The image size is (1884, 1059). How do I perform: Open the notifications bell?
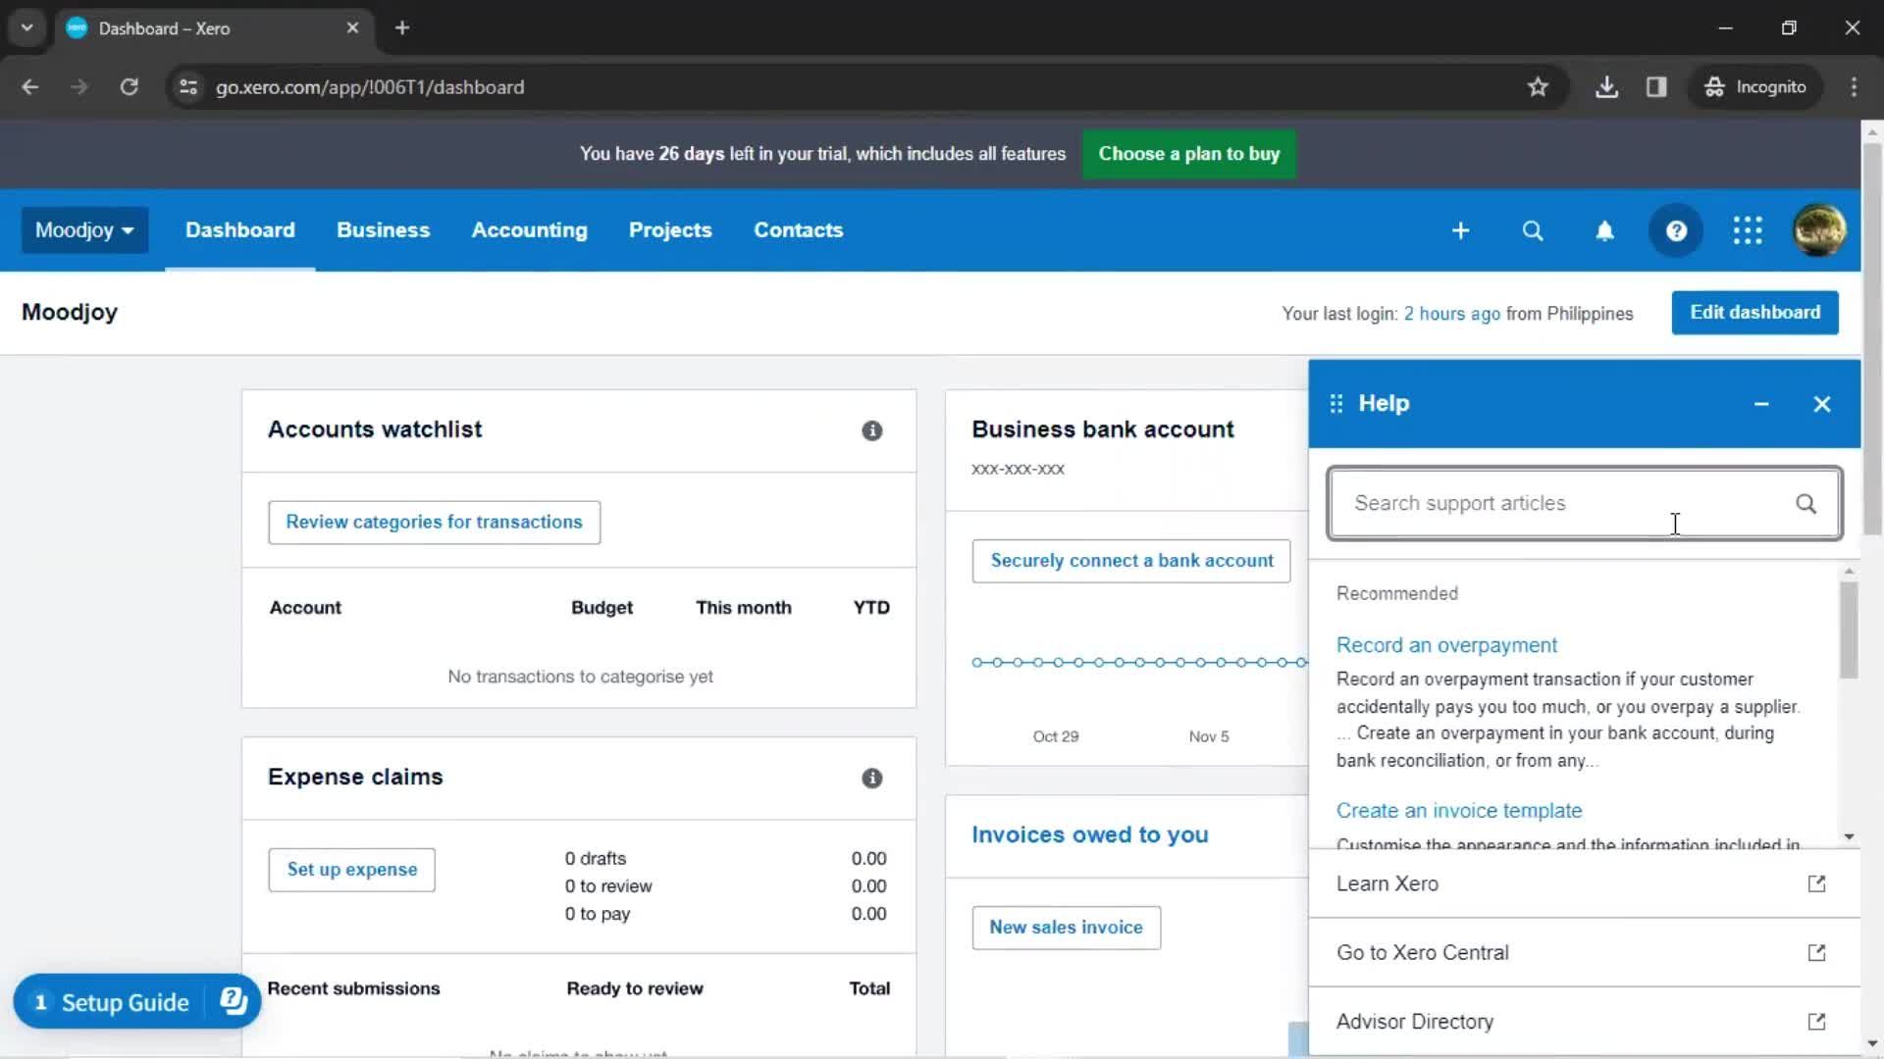1604,230
